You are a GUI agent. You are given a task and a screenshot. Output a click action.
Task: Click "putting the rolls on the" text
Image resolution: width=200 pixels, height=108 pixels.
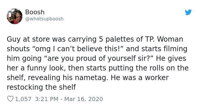(148, 68)
